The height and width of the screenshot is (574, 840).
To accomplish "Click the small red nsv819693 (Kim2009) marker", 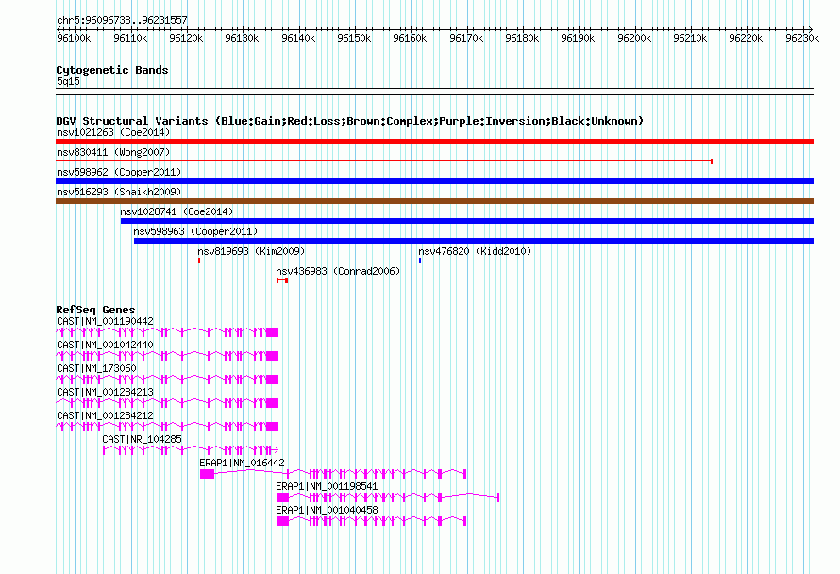I will pos(199,261).
